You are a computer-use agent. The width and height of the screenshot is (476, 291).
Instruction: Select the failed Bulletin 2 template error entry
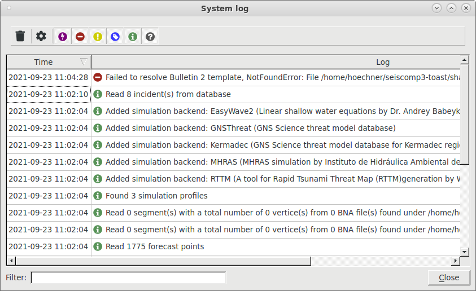(x=233, y=77)
